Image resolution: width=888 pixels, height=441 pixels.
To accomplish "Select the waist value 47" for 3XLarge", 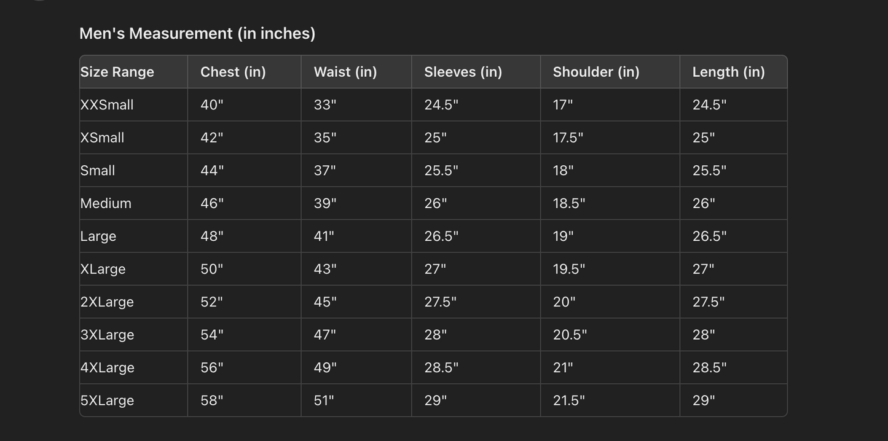I will click(x=325, y=335).
